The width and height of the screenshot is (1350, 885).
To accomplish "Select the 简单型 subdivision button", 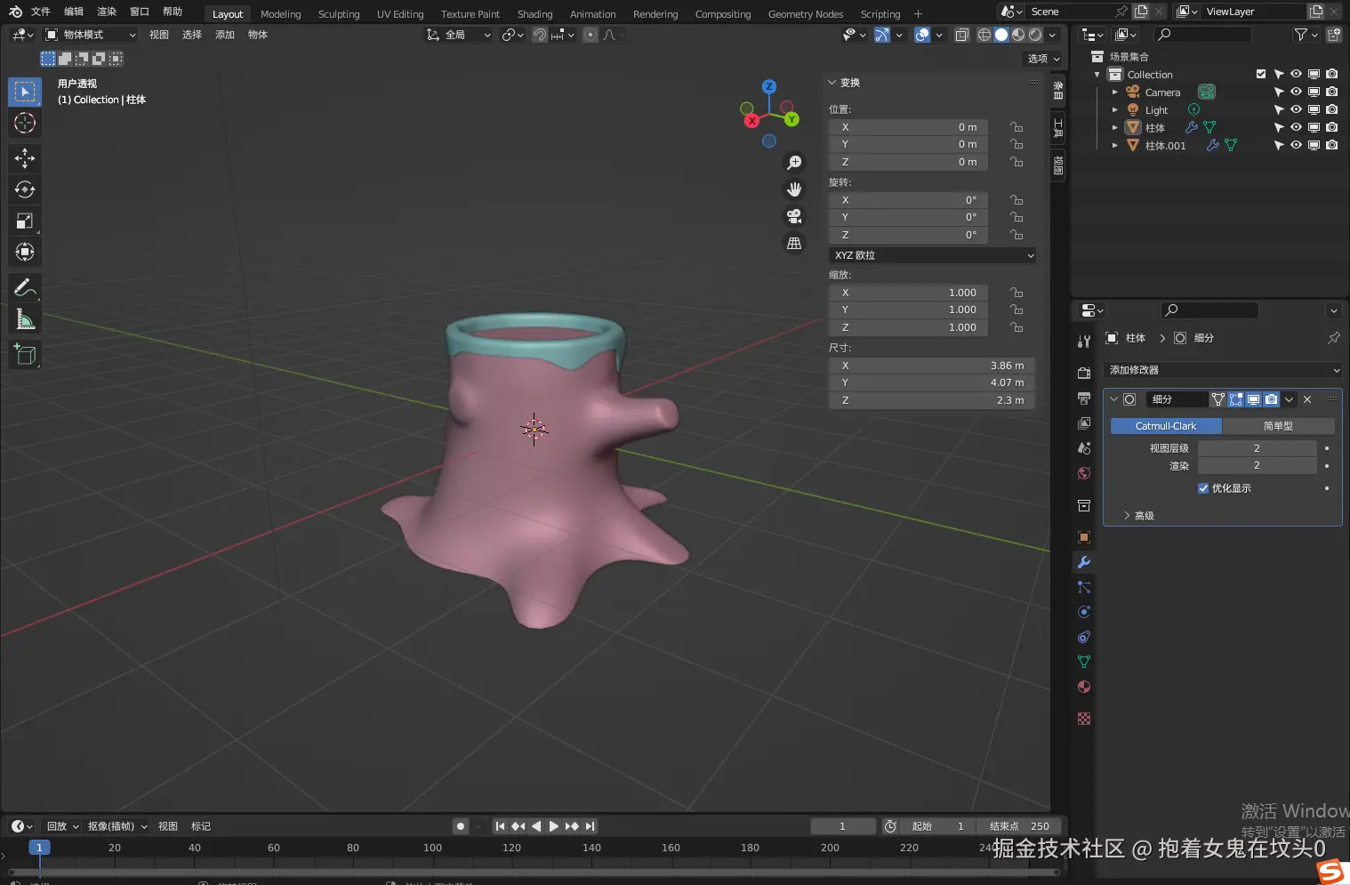I will click(1278, 426).
